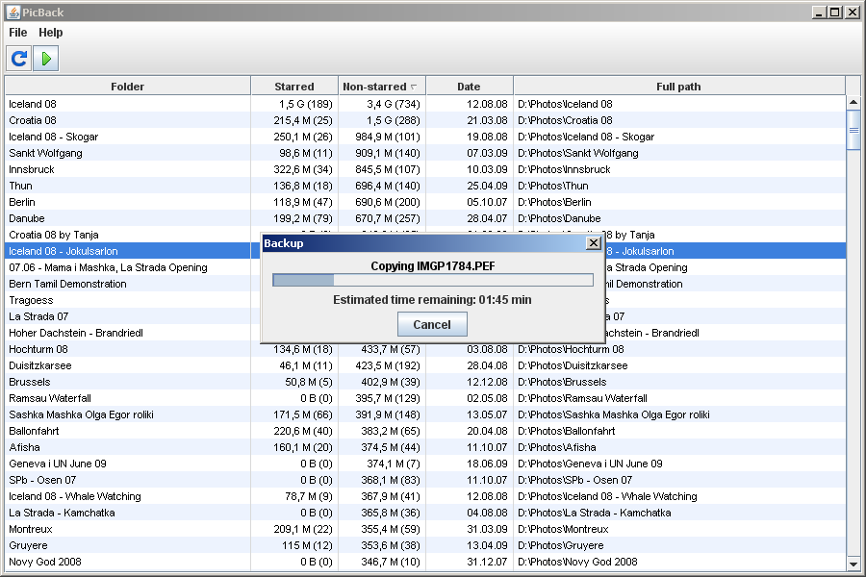Screen dimensions: 866x577
Task: Select the Novy God 2008 row
Action: [425, 562]
